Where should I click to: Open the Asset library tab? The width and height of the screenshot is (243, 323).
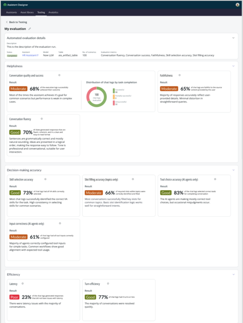pos(27,13)
